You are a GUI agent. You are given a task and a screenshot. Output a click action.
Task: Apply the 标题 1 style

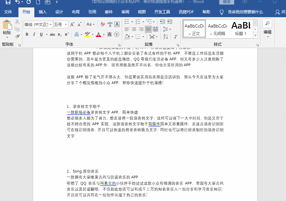tap(240, 29)
